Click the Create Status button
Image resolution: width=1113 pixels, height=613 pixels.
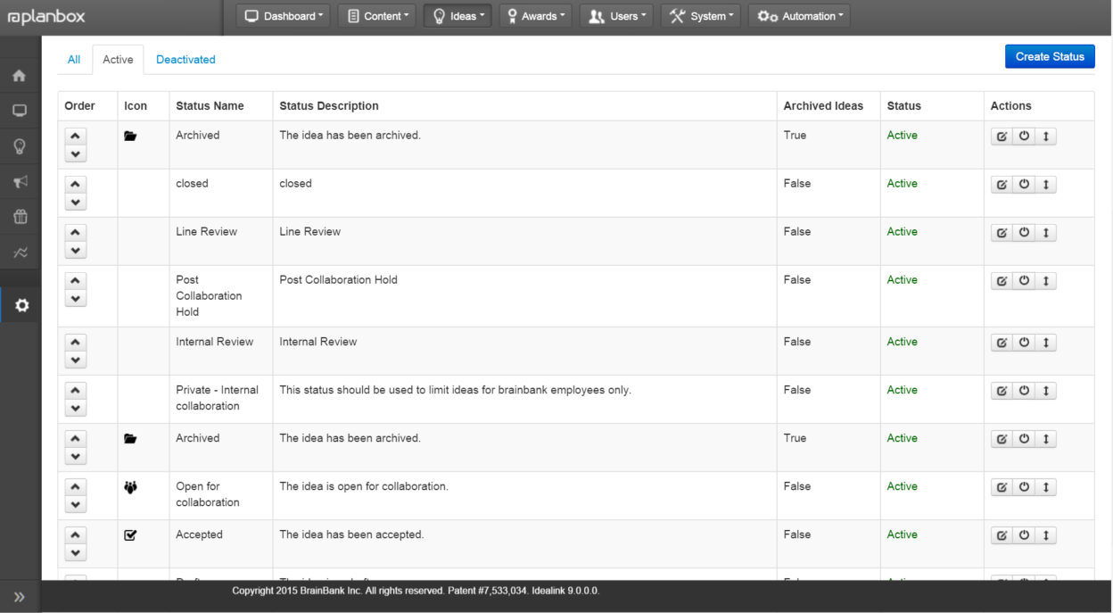1050,55
